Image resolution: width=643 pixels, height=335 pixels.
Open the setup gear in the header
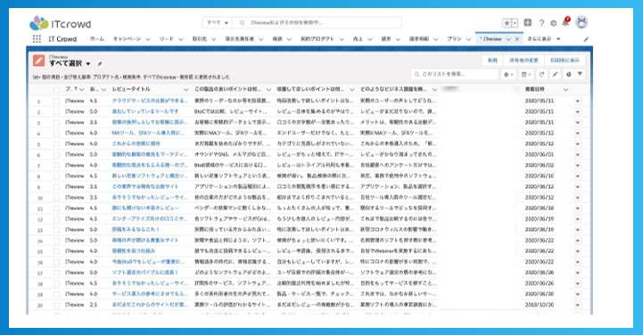click(553, 23)
